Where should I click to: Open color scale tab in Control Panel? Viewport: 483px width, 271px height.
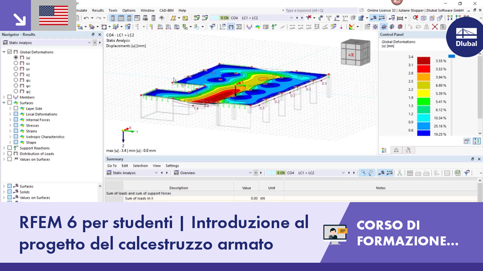click(x=384, y=150)
